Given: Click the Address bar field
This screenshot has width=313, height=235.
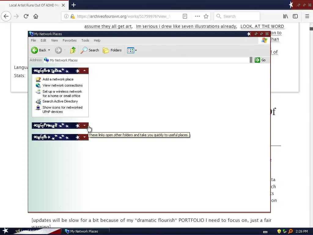Looking at the screenshot, I should click(x=146, y=60).
